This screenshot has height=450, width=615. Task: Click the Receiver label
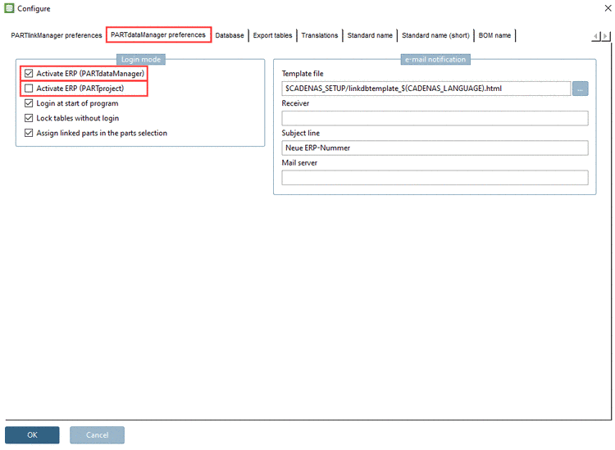[295, 103]
